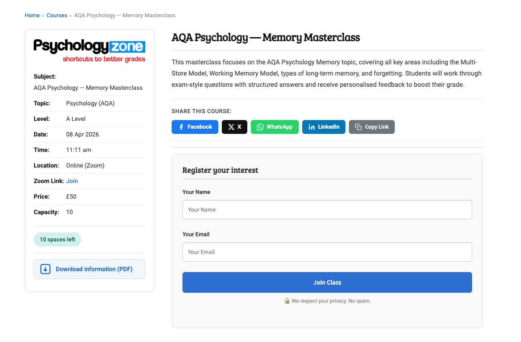Go to Home in the breadcrumb
The height and width of the screenshot is (342, 521).
click(32, 16)
